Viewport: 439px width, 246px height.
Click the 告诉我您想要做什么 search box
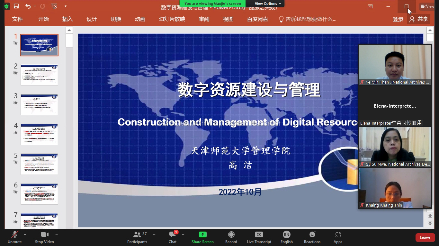pos(308,19)
